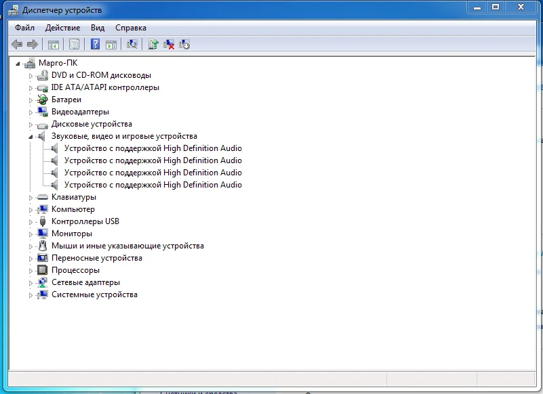Scan for hardware changes icon

[x=132, y=44]
